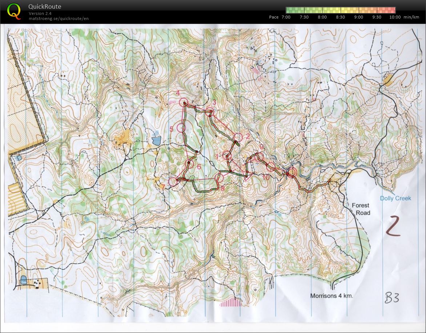Screen dimensions: 426x333
Task: Click the handwritten B3 note
Action: (x=392, y=298)
